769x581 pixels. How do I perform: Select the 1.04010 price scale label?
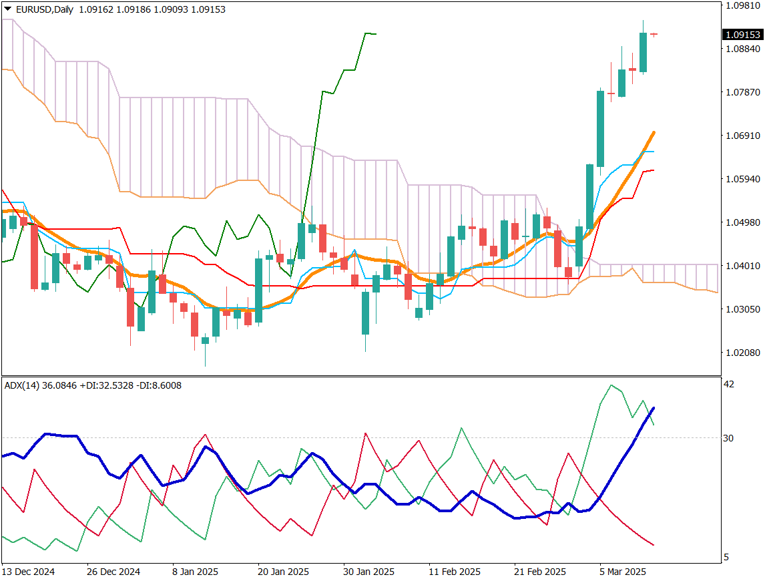pyautogui.click(x=742, y=266)
